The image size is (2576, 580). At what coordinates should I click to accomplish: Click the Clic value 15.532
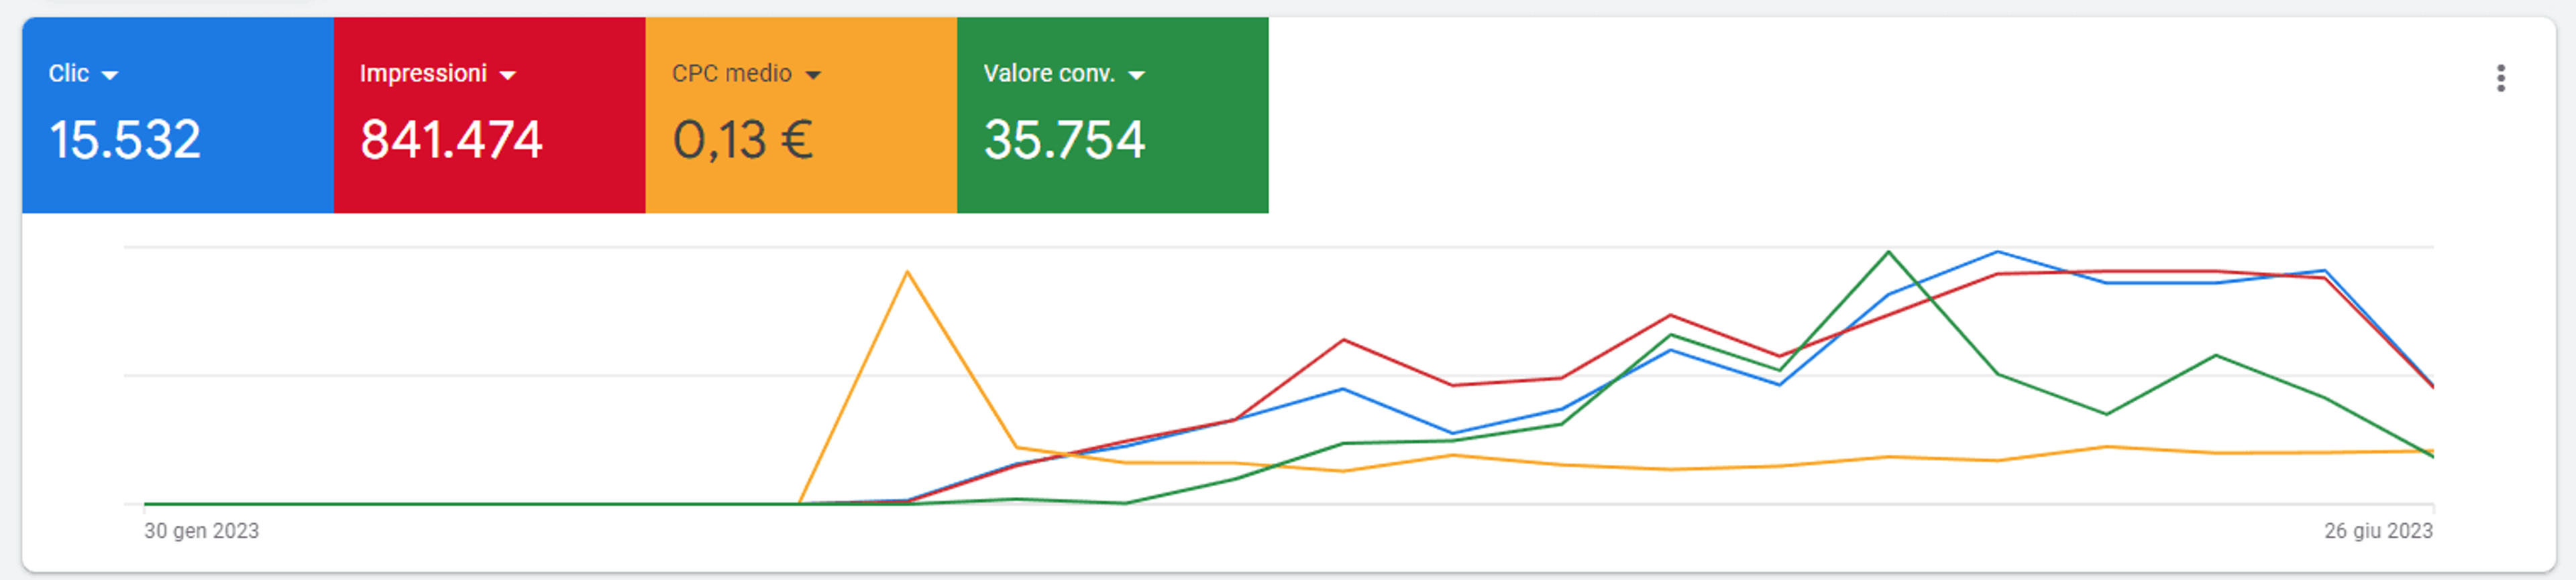[x=125, y=140]
